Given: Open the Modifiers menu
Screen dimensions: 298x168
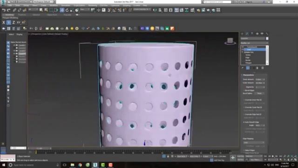Looking at the screenshot, I should [x=54, y=6].
